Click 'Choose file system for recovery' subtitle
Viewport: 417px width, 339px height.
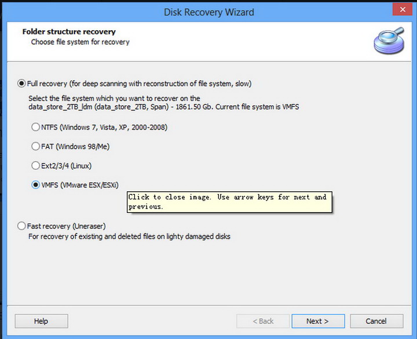80,42
